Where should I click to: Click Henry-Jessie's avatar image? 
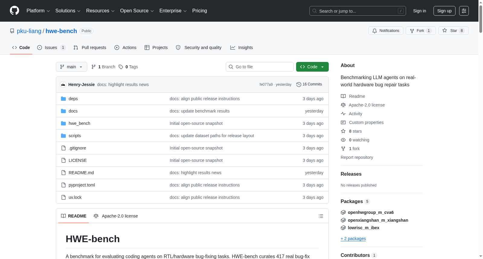click(63, 85)
